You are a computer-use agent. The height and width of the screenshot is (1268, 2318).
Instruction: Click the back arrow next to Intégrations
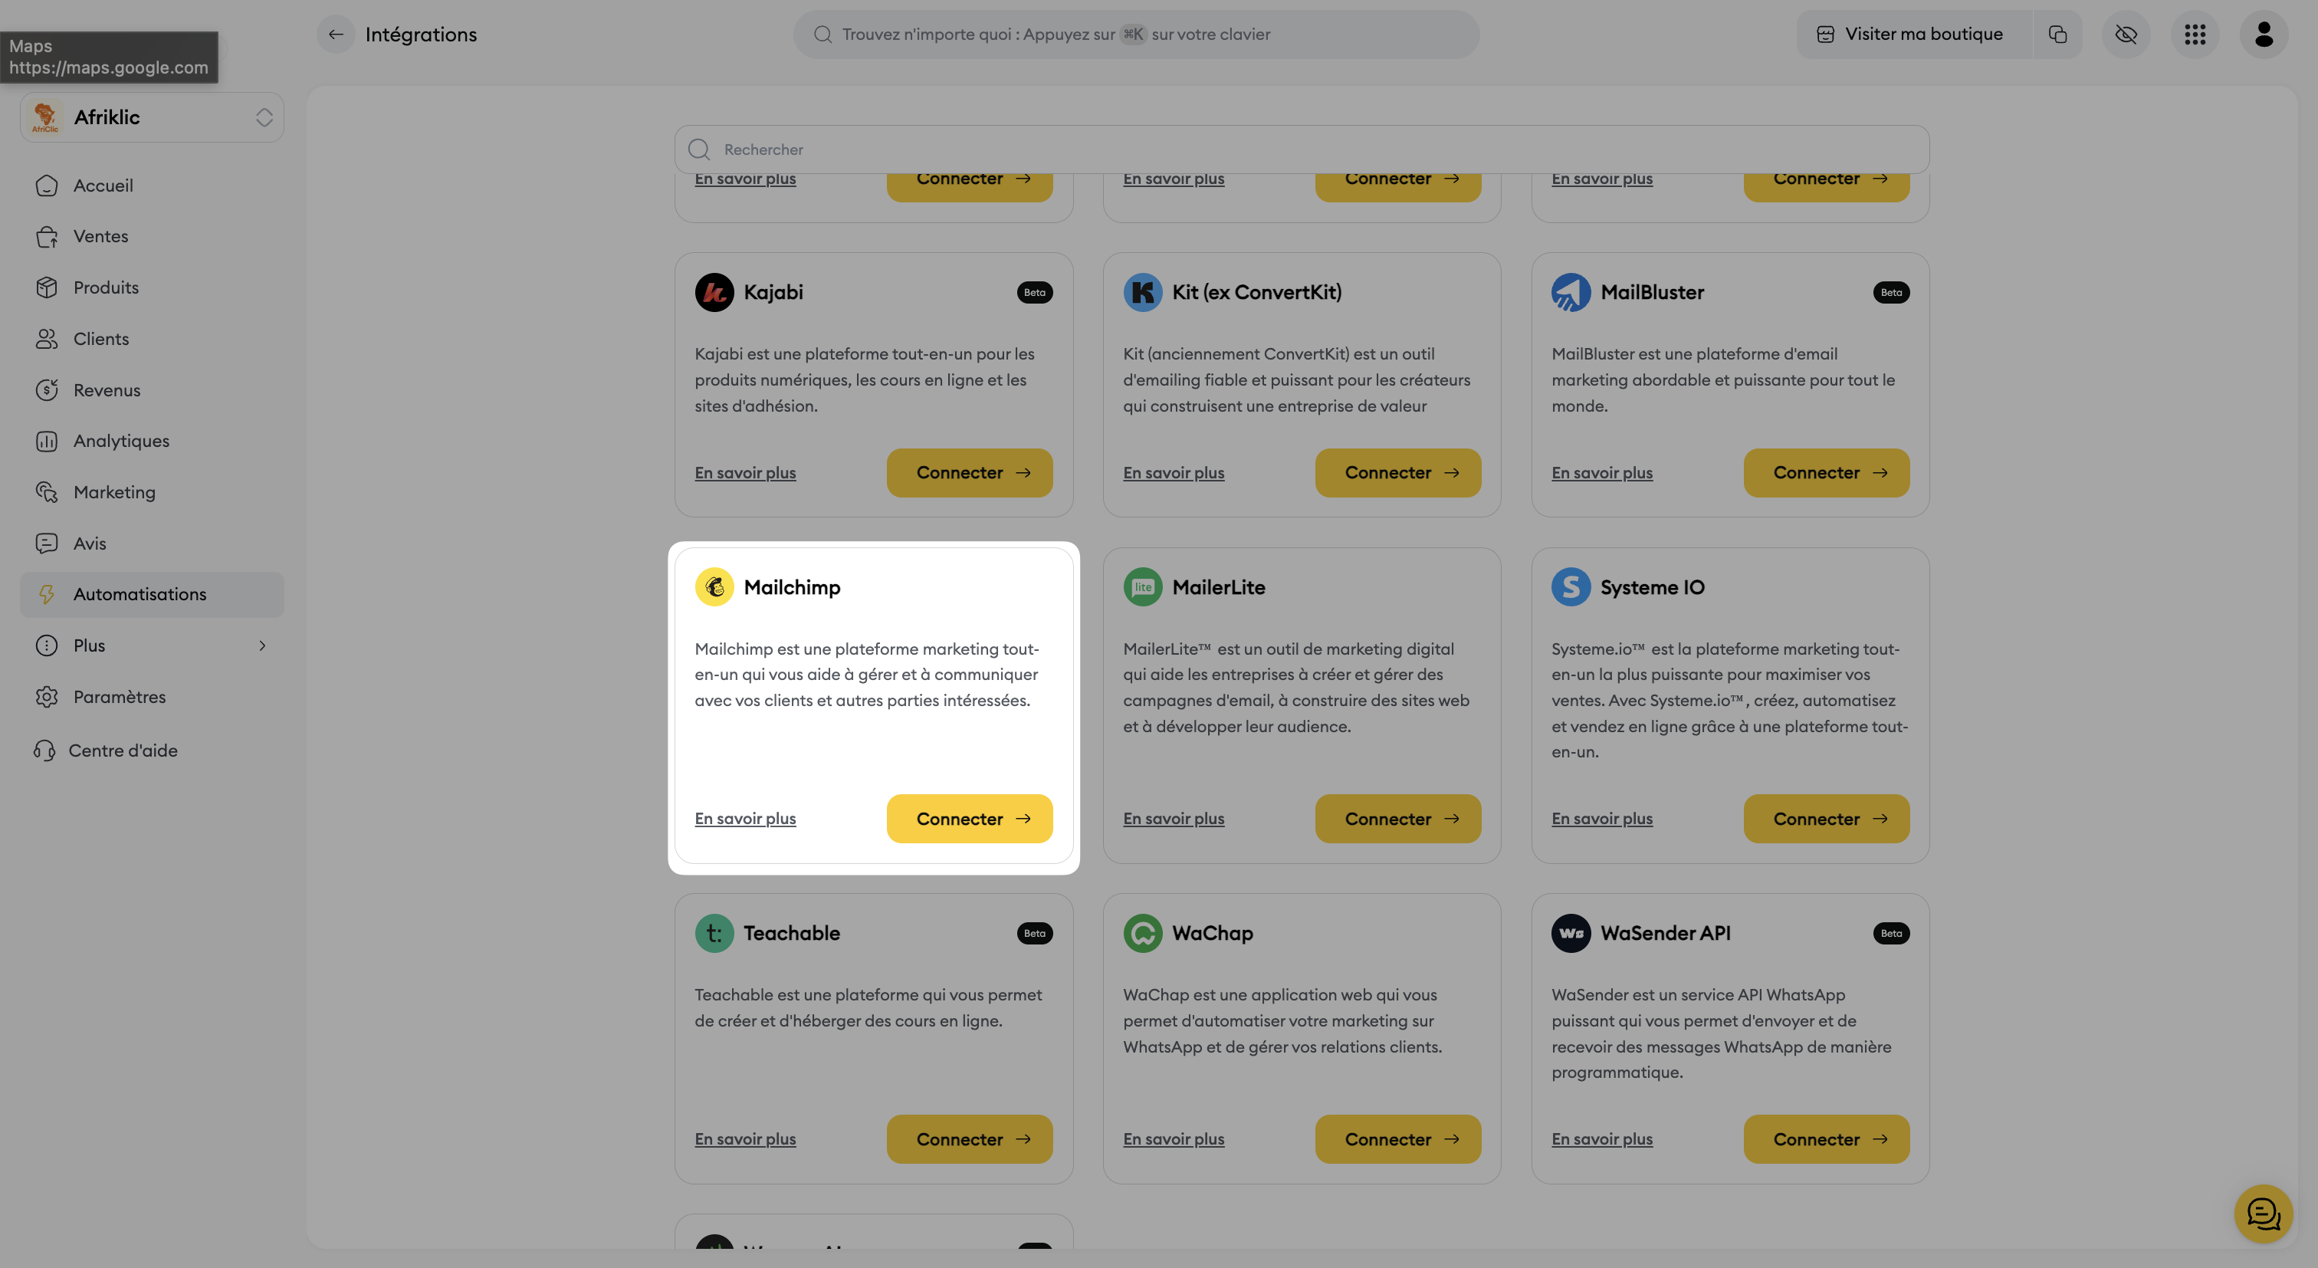click(335, 34)
